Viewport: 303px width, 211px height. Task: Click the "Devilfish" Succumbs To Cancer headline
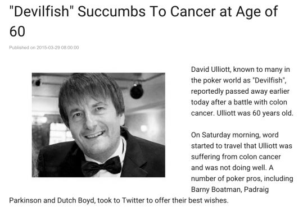pos(143,21)
